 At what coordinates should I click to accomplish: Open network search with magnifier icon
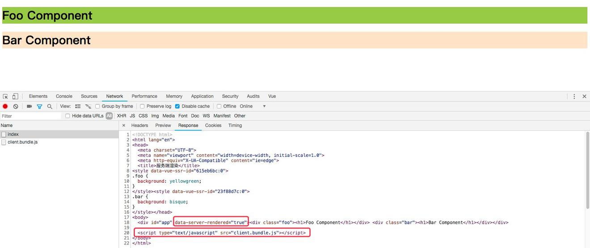50,106
